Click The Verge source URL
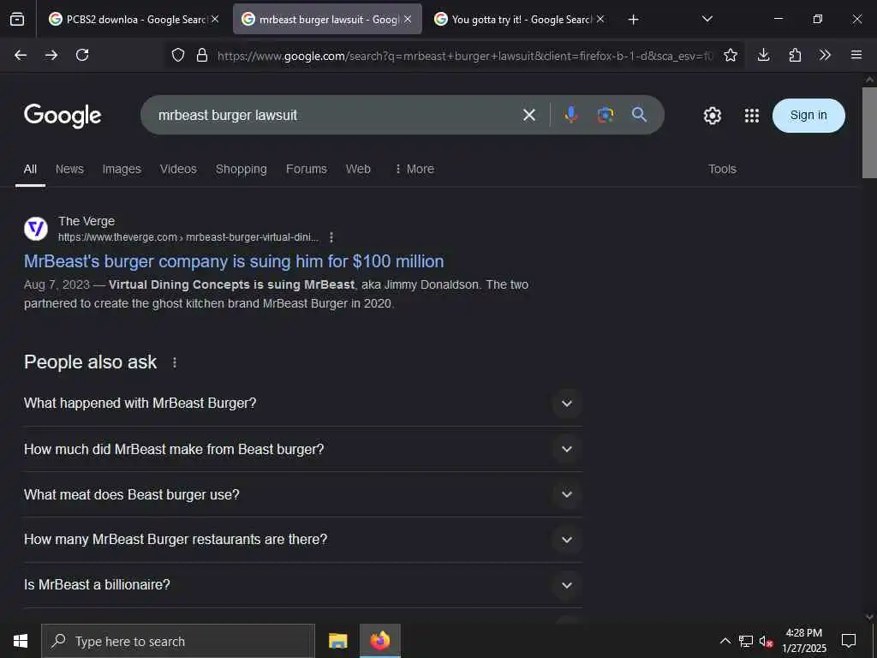 [188, 237]
